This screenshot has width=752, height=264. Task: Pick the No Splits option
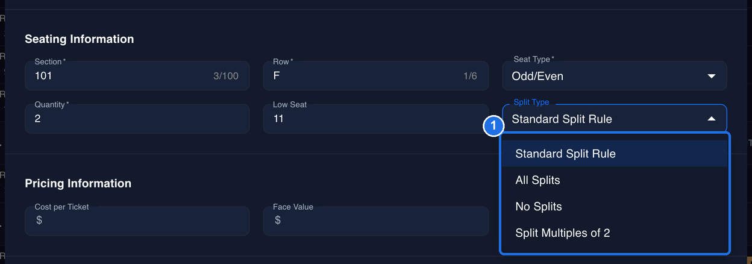[615, 207]
